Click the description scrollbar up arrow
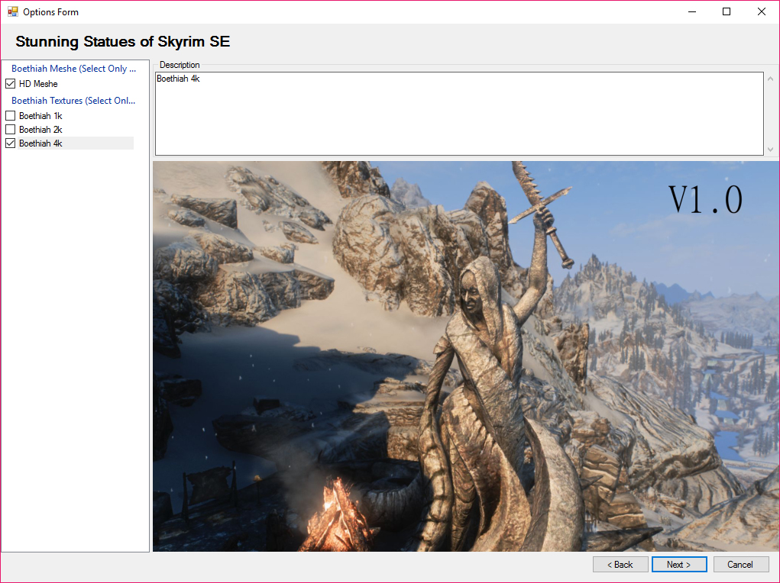 (x=771, y=79)
